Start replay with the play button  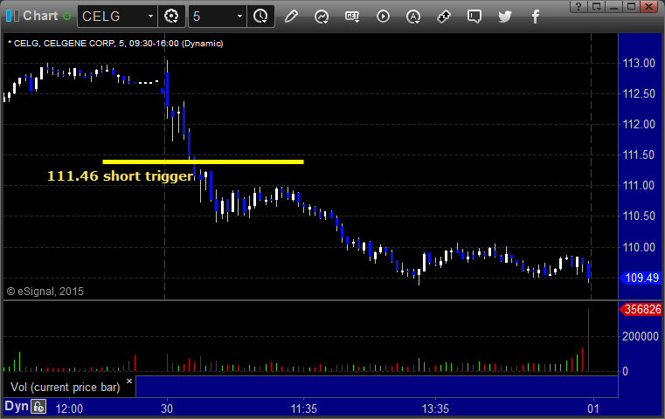tap(383, 17)
